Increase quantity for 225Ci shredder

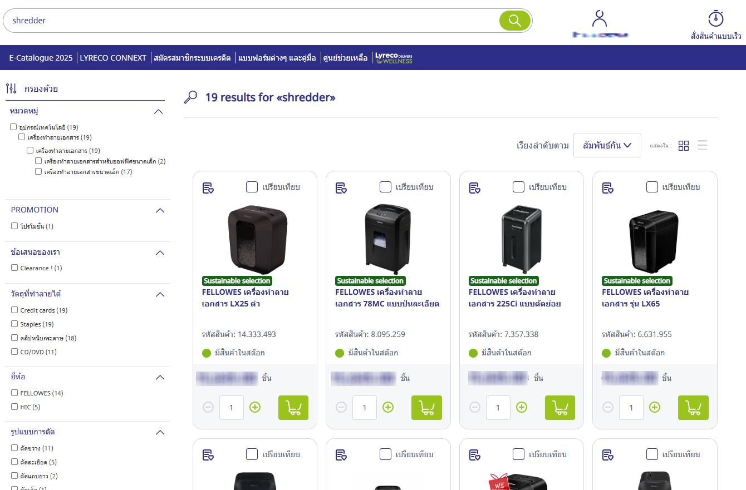click(522, 408)
